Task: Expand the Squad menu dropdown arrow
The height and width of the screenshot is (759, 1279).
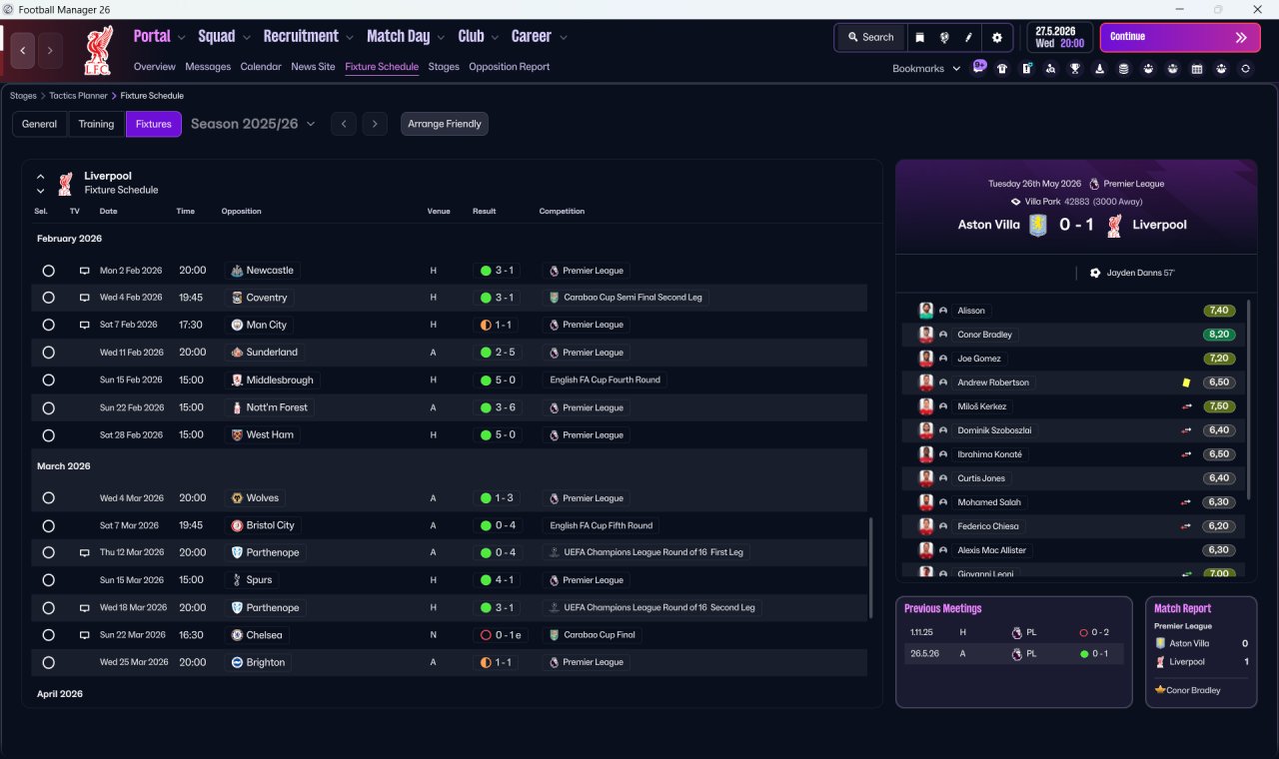Action: (x=246, y=38)
